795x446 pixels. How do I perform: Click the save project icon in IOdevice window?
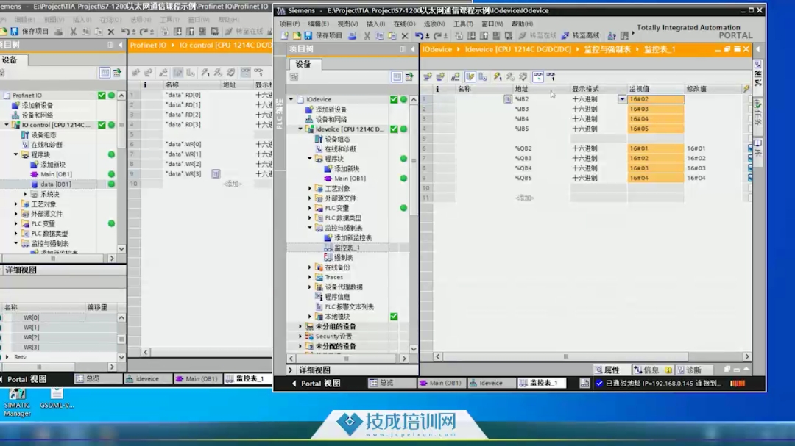(x=308, y=35)
